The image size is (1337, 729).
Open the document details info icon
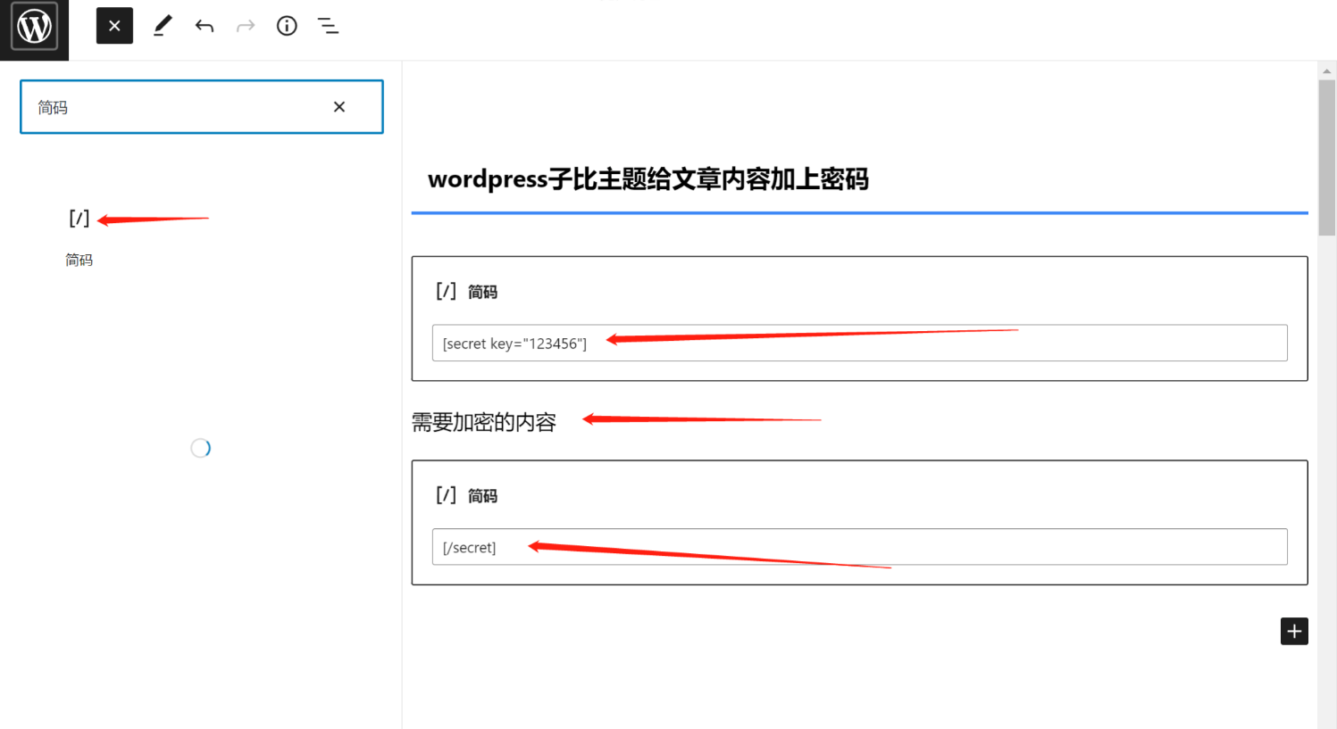(x=287, y=26)
